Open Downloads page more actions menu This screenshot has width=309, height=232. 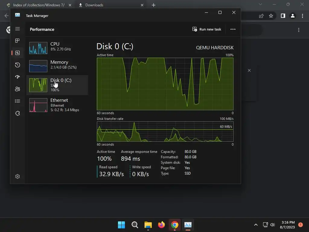pos(299,30)
